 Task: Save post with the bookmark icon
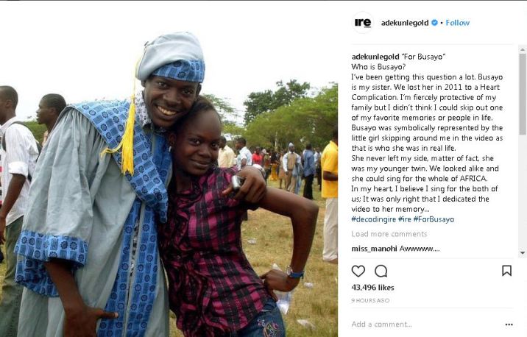click(x=506, y=271)
